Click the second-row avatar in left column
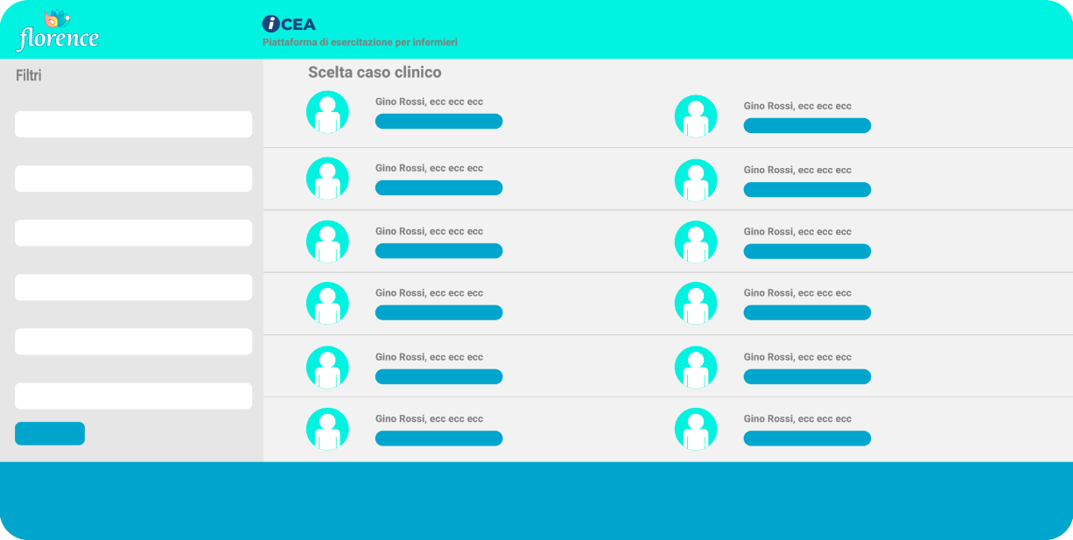This screenshot has width=1073, height=540. pyautogui.click(x=327, y=179)
